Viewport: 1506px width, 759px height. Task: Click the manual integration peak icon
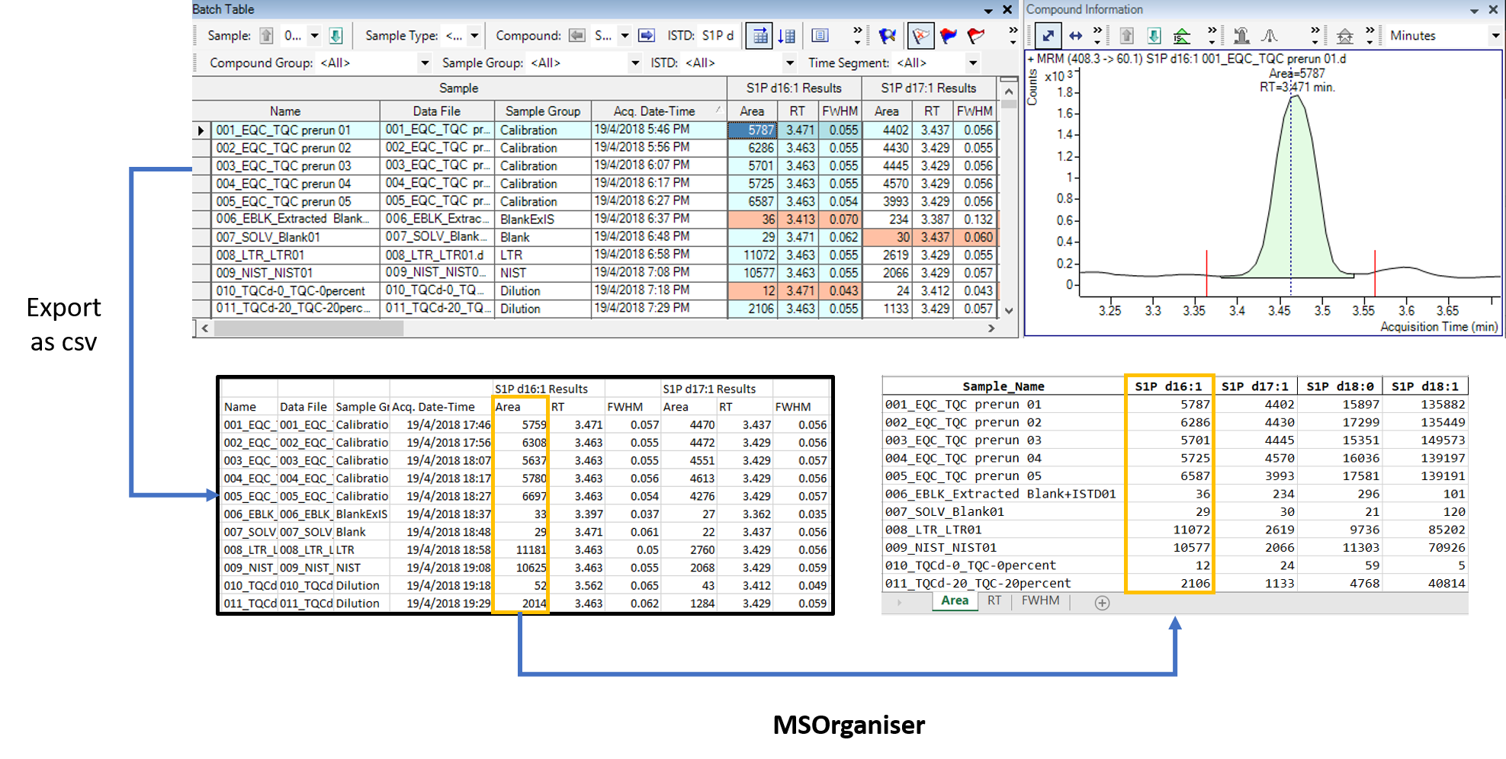click(x=1241, y=36)
